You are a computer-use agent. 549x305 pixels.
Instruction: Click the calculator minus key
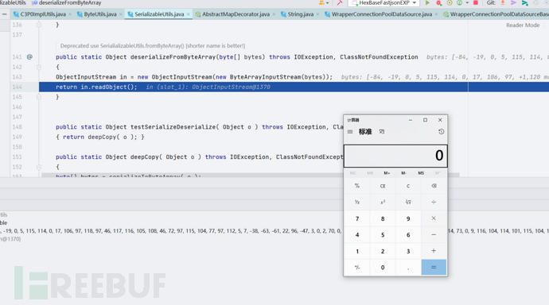[x=434, y=235]
